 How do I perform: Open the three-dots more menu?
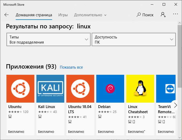(175, 14)
